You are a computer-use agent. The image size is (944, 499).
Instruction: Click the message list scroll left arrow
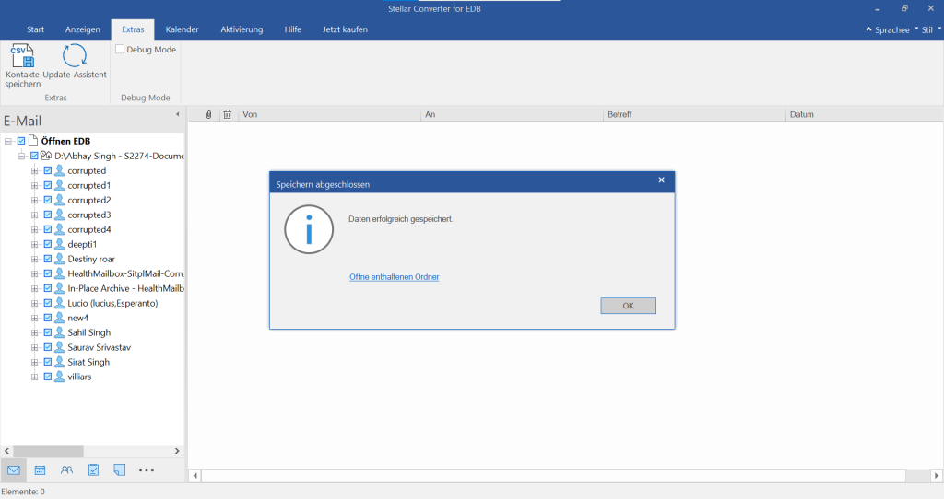(x=195, y=476)
